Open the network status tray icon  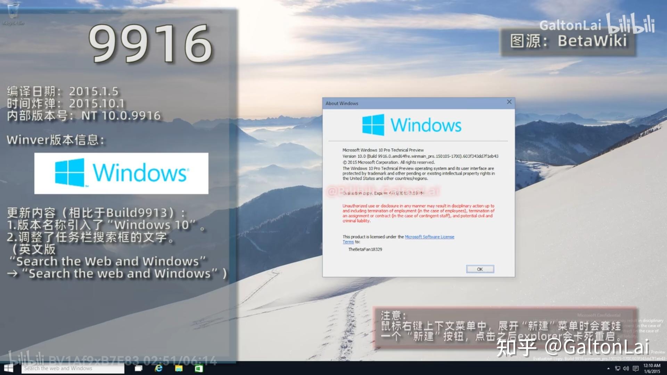click(x=617, y=368)
